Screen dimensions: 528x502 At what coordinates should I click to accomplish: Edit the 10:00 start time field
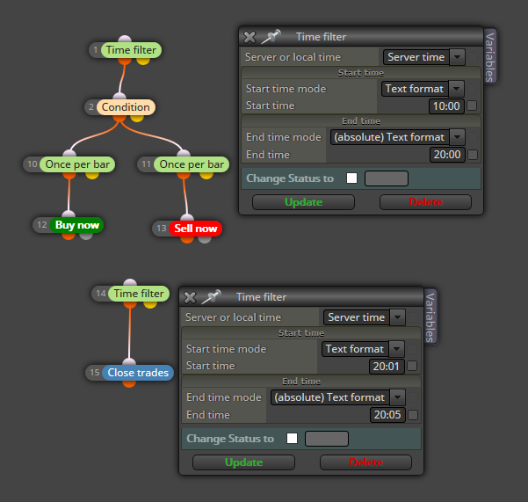tap(446, 106)
